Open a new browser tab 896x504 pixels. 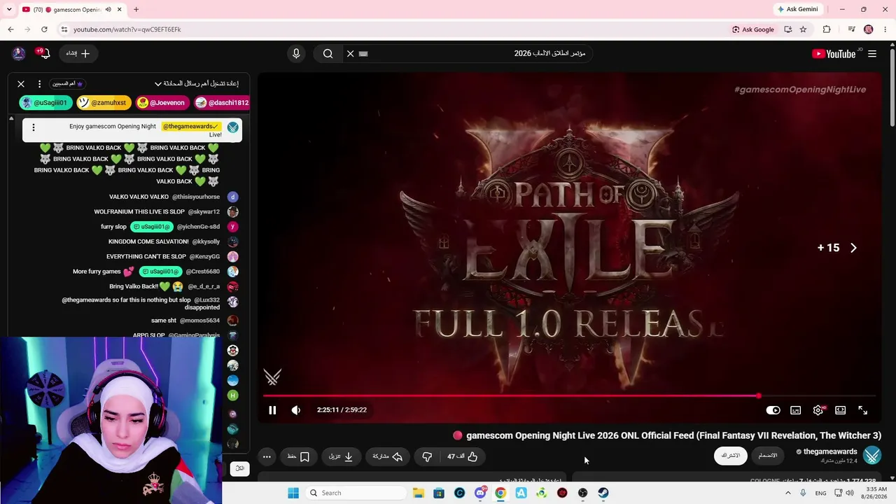[136, 9]
